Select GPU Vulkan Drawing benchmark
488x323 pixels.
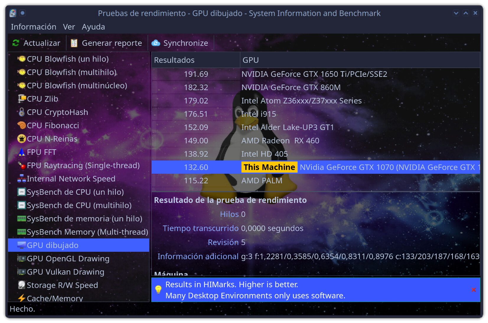click(65, 272)
